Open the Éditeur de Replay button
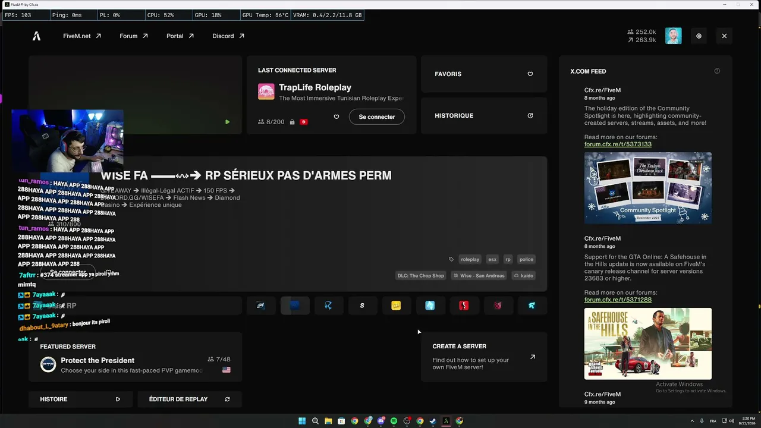 pyautogui.click(x=190, y=399)
